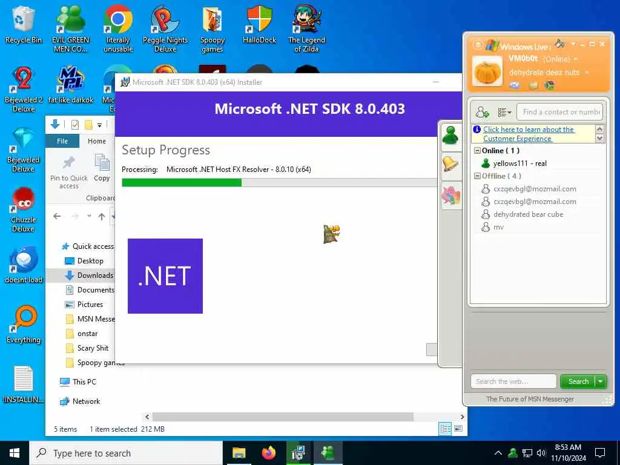Image resolution: width=620 pixels, height=465 pixels.
Task: Click the Bejeweled 2 Deluxe desktop icon
Action: coord(24,90)
